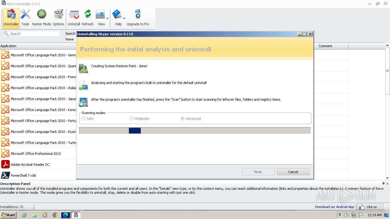The image size is (390, 219).
Task: Click the Adobe Acrobat Reader DC icon
Action: (x=5, y=164)
